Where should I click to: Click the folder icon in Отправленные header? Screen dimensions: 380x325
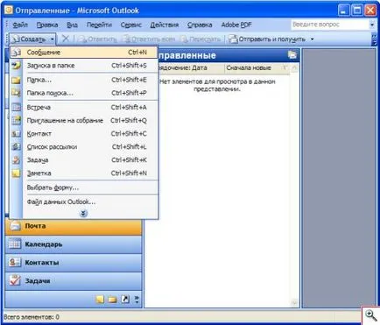coord(292,55)
